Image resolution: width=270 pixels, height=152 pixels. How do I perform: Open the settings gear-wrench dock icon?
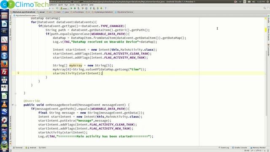click(4, 120)
